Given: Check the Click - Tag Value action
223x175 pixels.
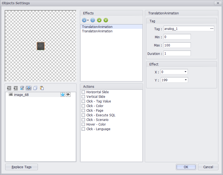Looking at the screenshot, I should point(83,101).
